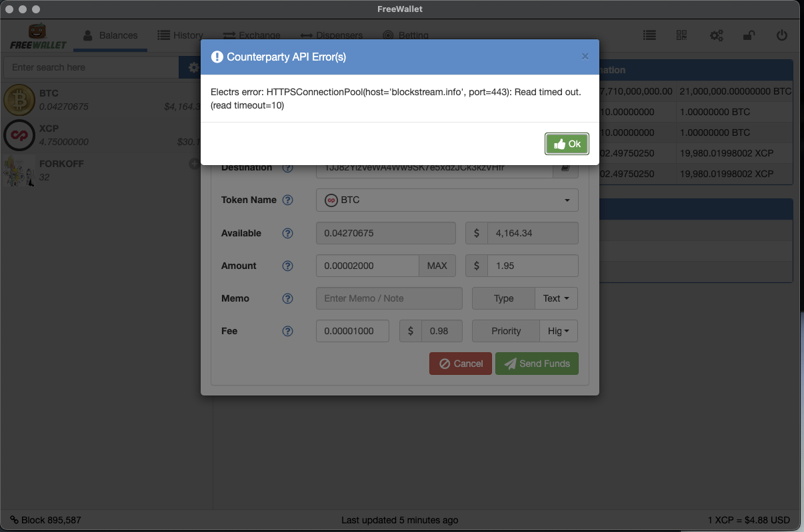
Task: Open the memo Type Text dropdown
Action: click(x=556, y=298)
